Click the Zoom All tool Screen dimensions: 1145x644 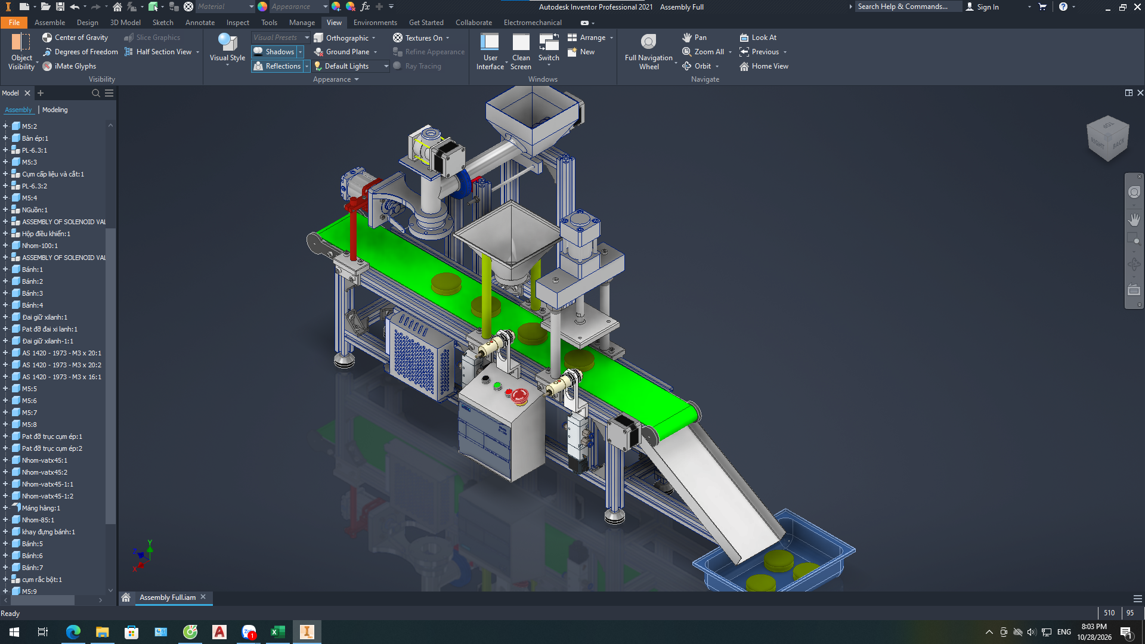click(703, 52)
